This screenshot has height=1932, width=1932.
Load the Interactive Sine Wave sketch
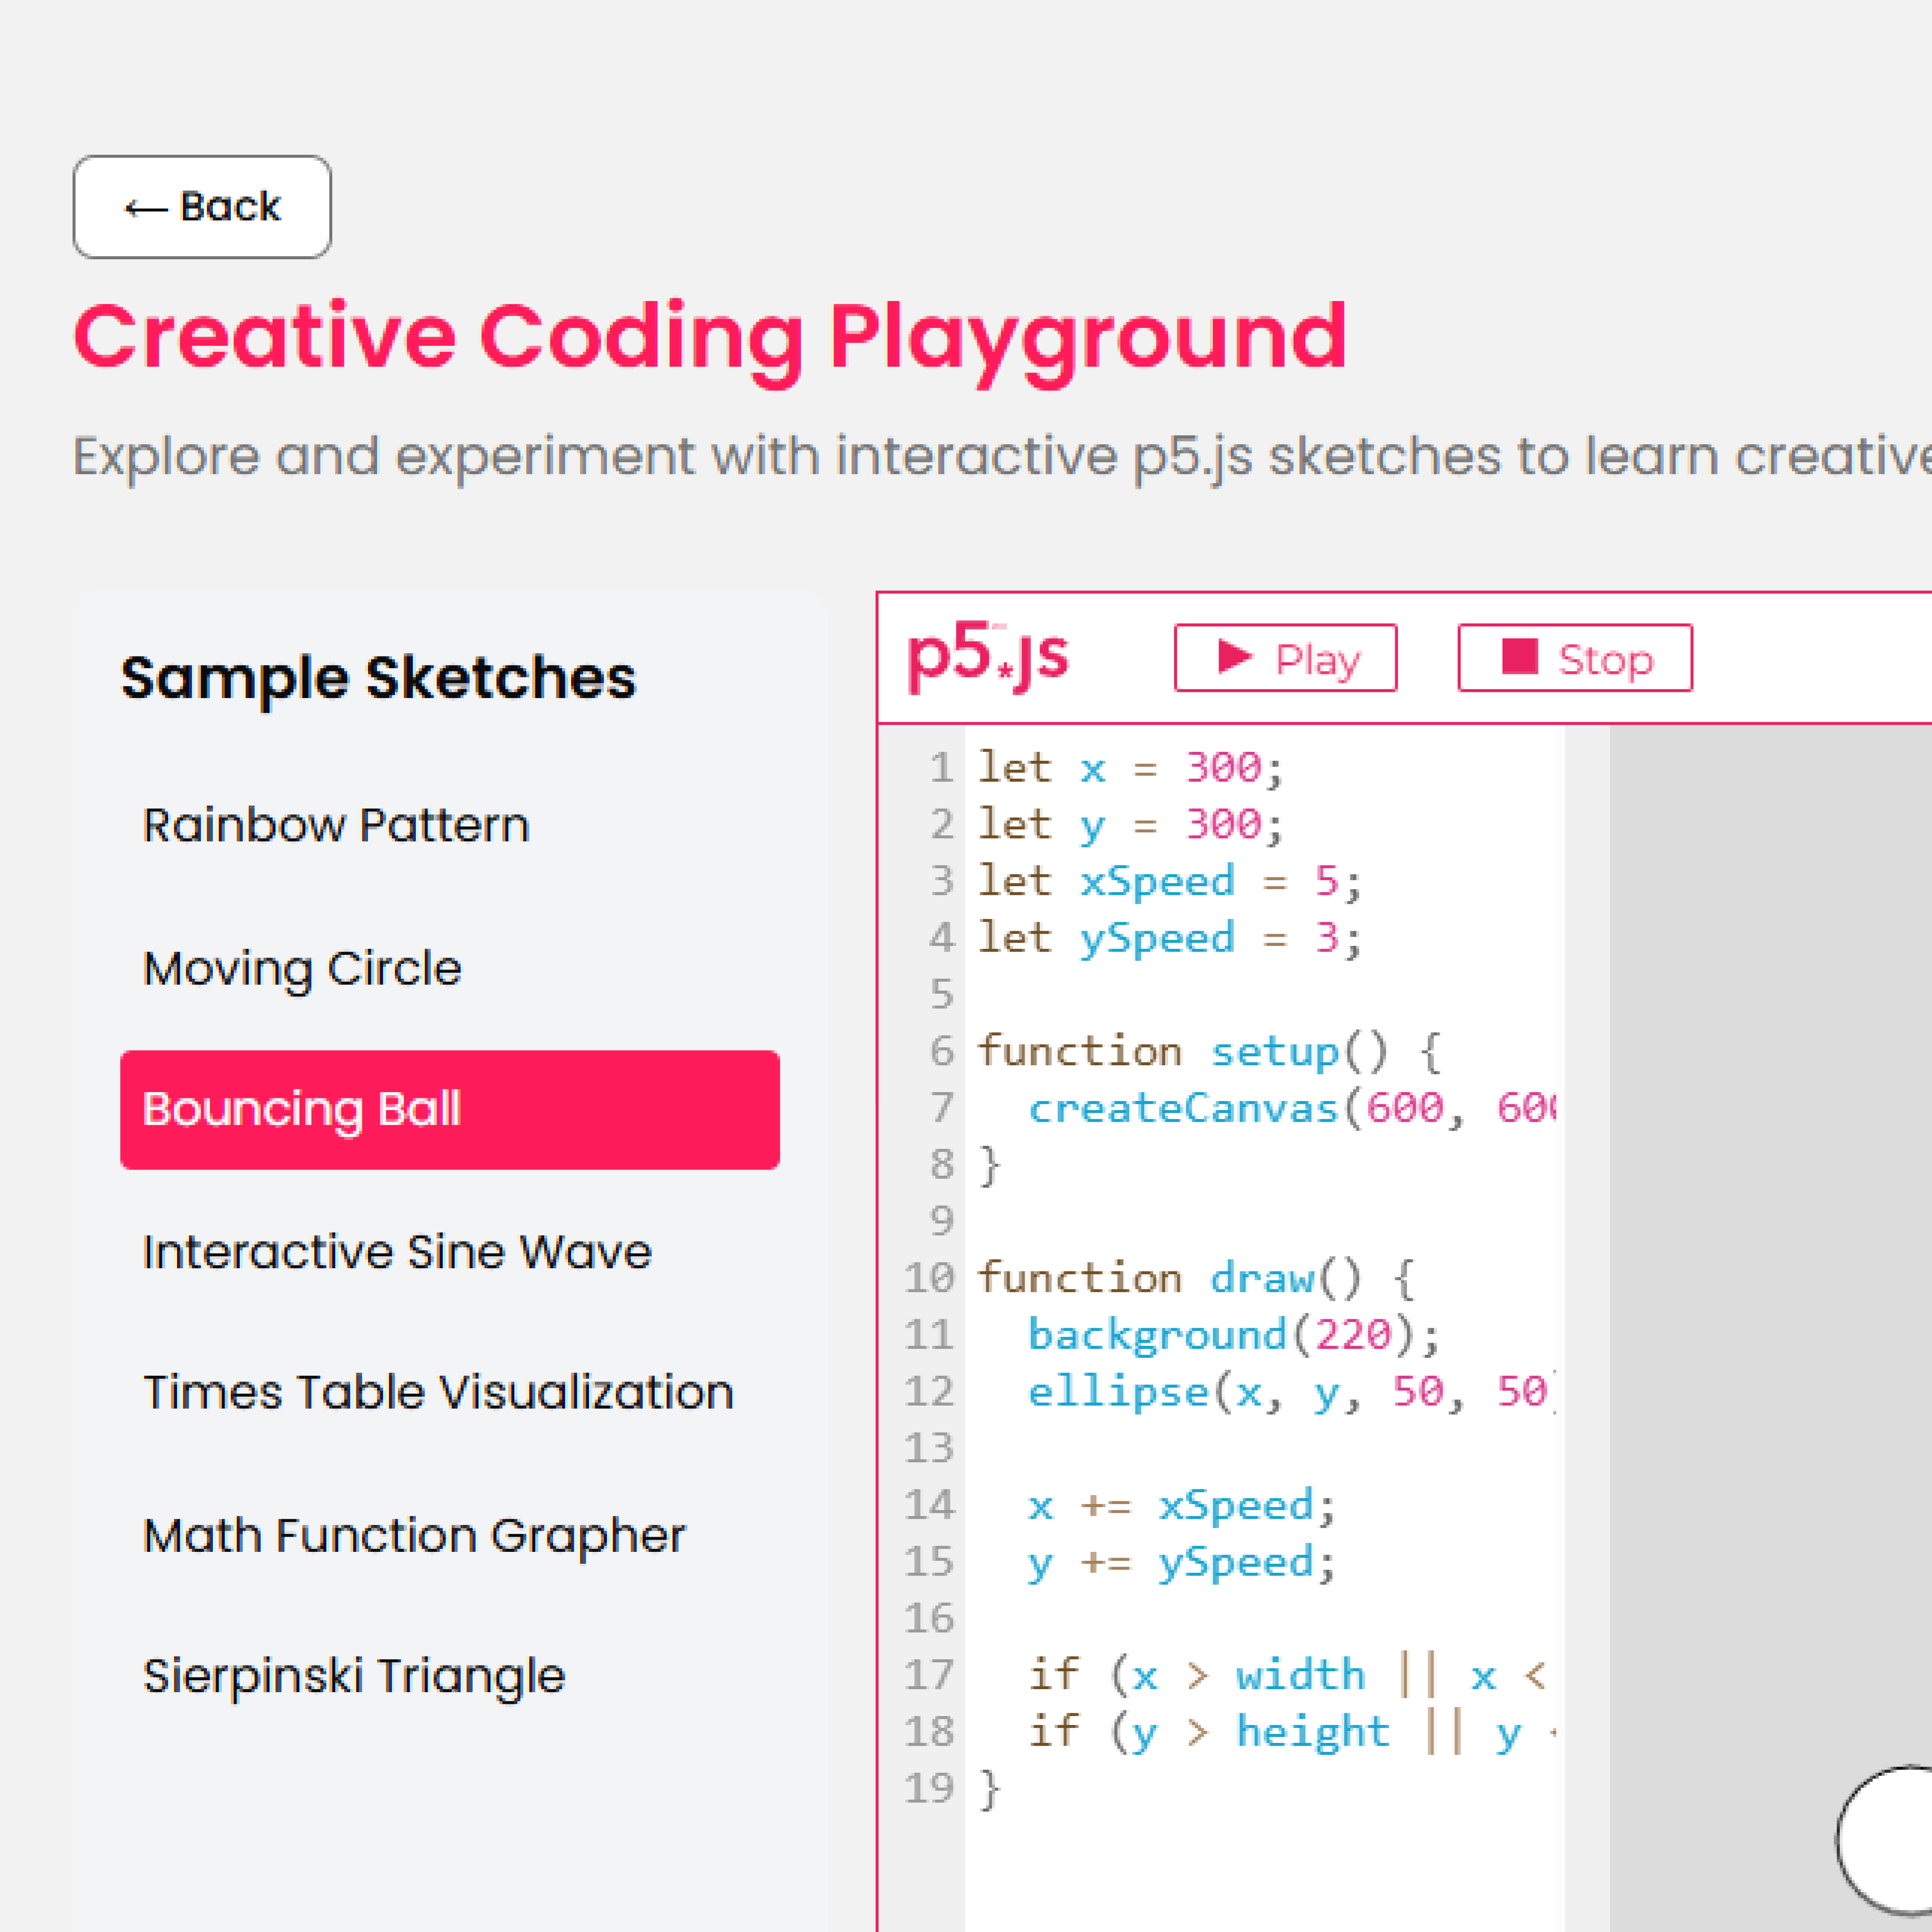coord(397,1251)
